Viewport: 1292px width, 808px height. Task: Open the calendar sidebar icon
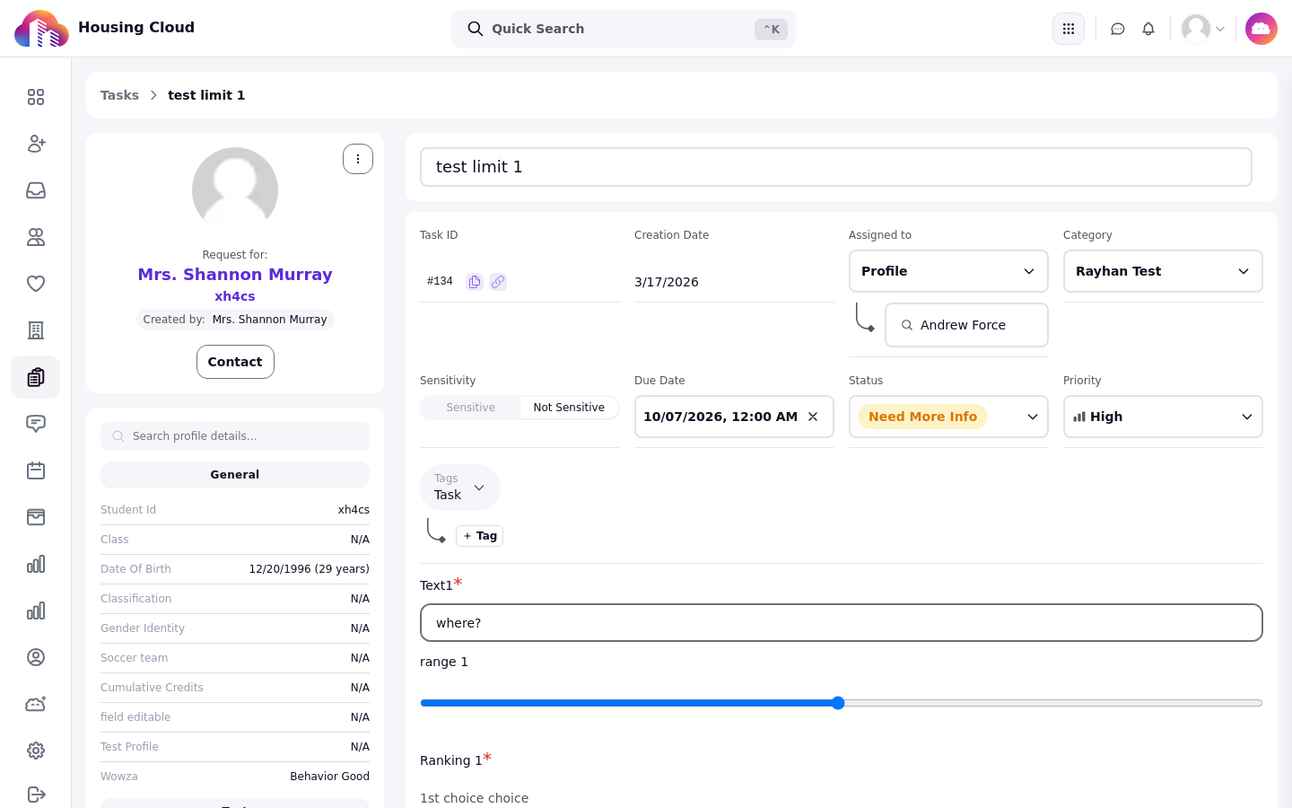pyautogui.click(x=36, y=470)
